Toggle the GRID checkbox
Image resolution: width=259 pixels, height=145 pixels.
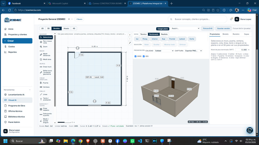tap(136, 56)
